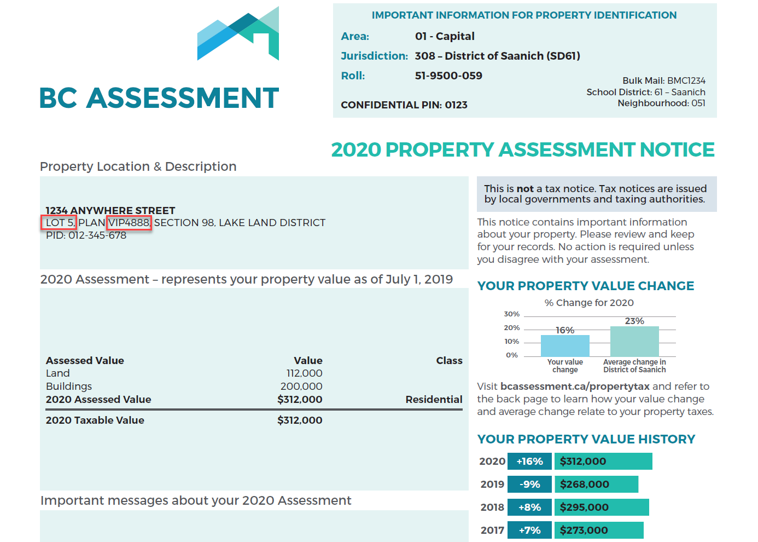This screenshot has width=758, height=542.
Task: Click the 2020 +16% change badge
Action: pyautogui.click(x=529, y=462)
